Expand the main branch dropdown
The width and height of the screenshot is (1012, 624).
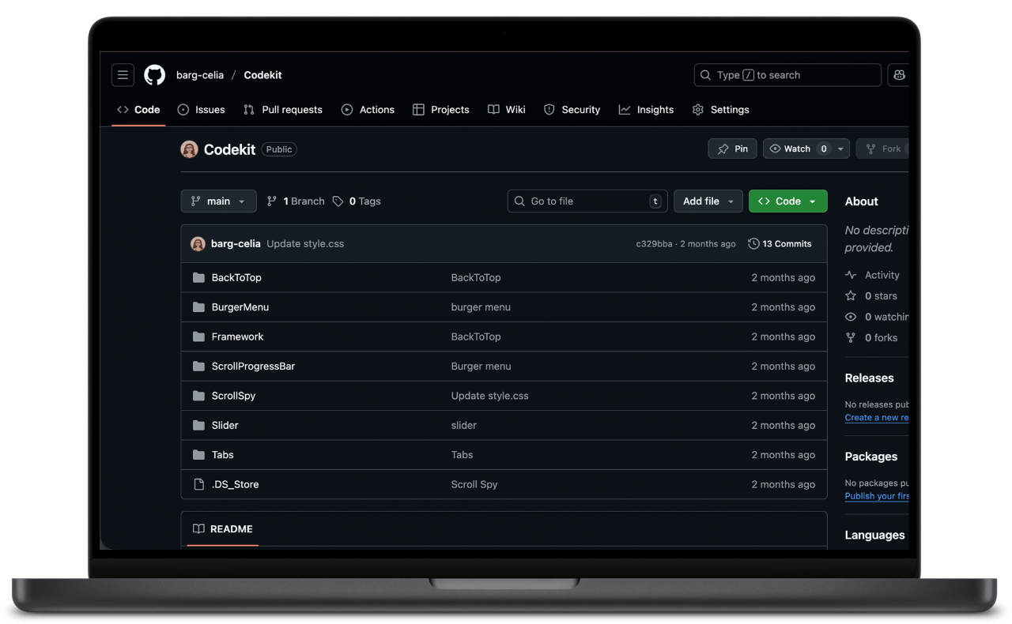click(x=218, y=201)
